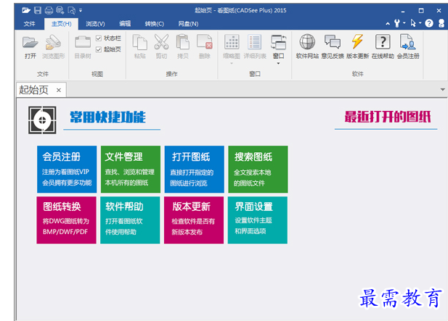Click the save icon in quick access toolbar

click(38, 11)
